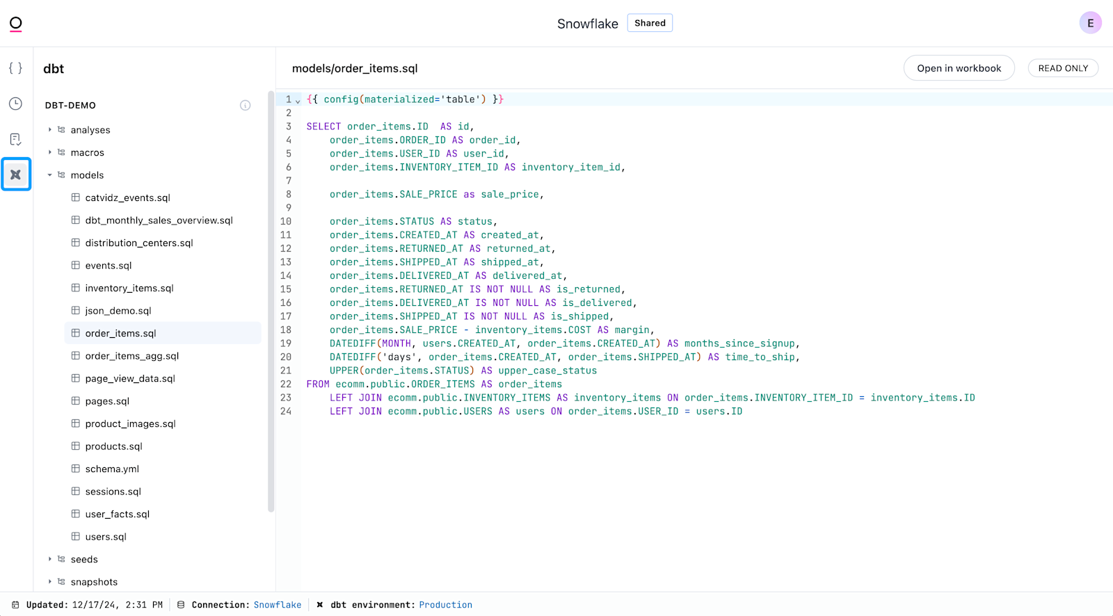This screenshot has width=1113, height=616.
Task: Open the notes/snippets sidebar icon
Action: point(15,139)
